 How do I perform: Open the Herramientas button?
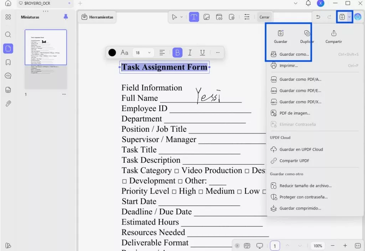(97, 17)
